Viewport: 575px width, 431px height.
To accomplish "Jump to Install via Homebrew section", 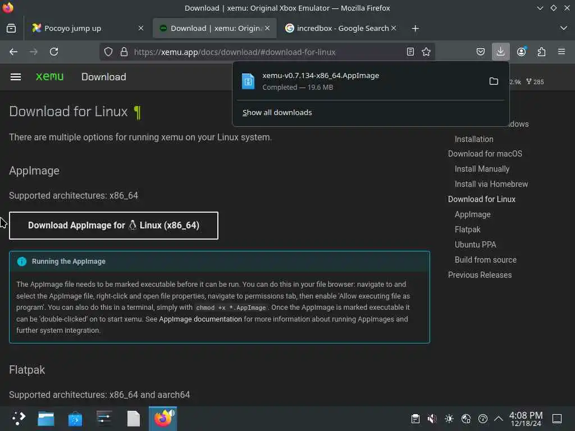I will point(491,184).
